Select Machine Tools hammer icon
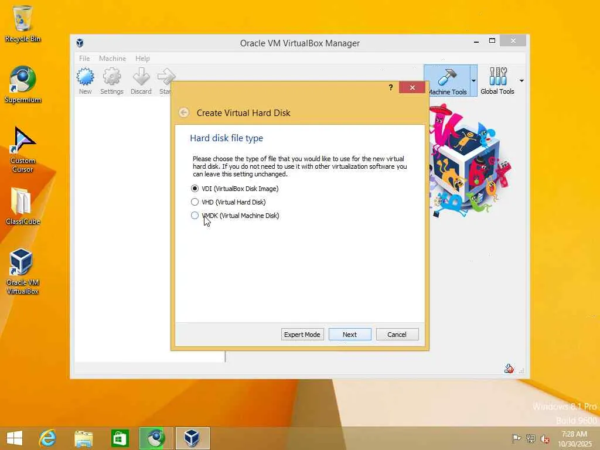Screen dimensions: 600x450 tap(447, 81)
